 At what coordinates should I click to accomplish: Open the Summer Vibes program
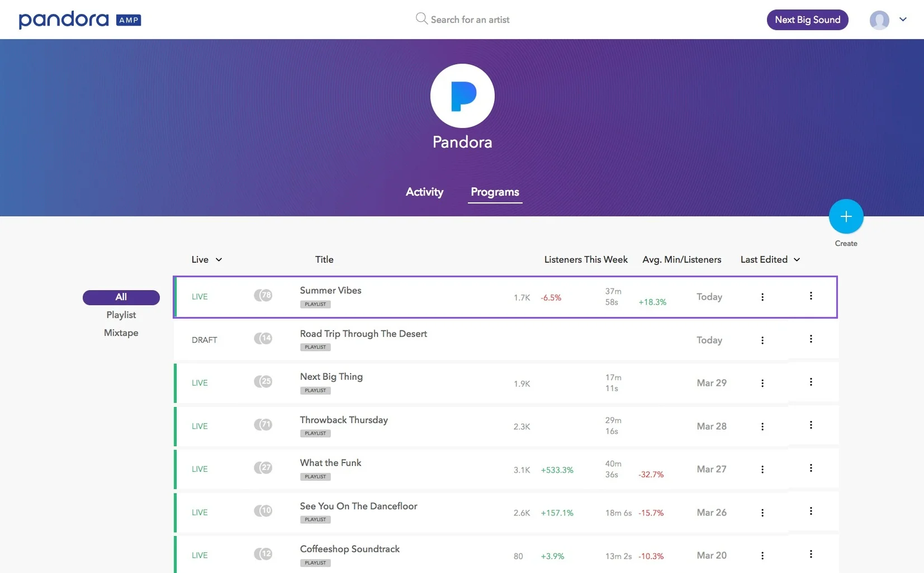330,290
